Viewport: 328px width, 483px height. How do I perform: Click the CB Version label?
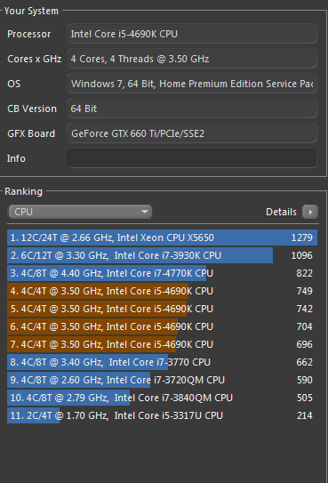pos(32,109)
